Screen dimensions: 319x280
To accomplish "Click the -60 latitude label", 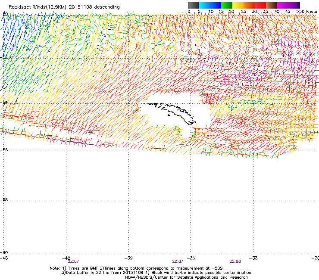I will [x=4, y=252].
